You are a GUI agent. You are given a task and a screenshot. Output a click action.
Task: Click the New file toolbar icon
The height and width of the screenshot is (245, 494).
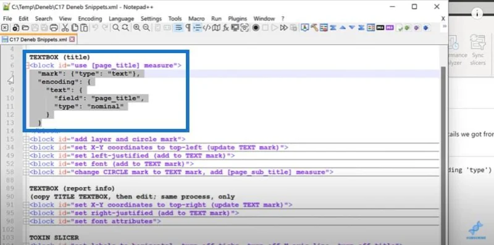point(15,28)
